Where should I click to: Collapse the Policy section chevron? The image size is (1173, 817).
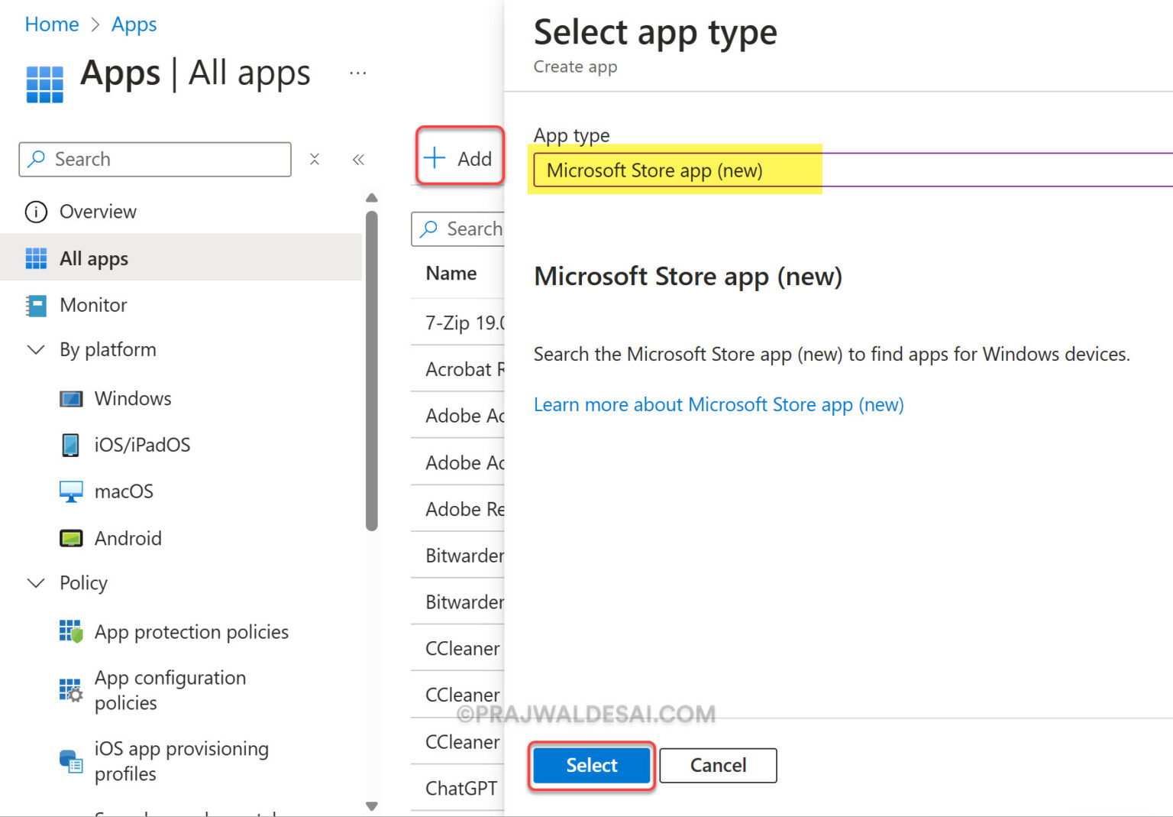(x=36, y=583)
